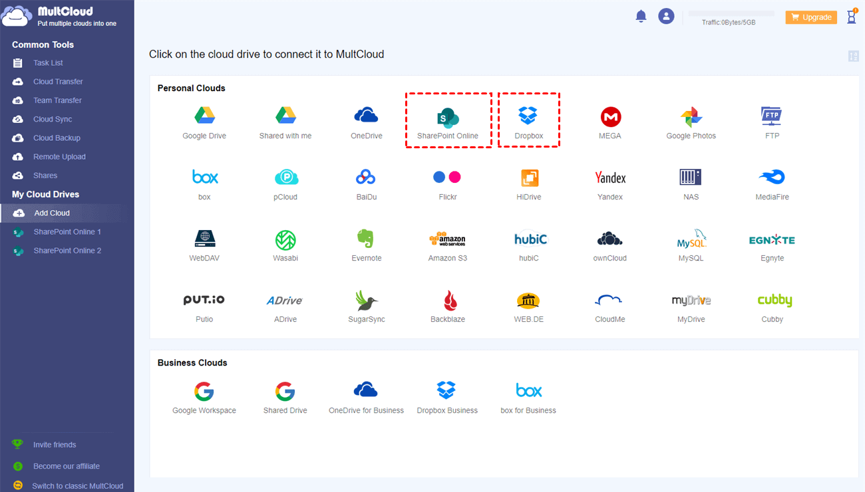Viewport: 865px width, 492px height.
Task: Click the MultCloud logo
Action: pyautogui.click(x=59, y=16)
